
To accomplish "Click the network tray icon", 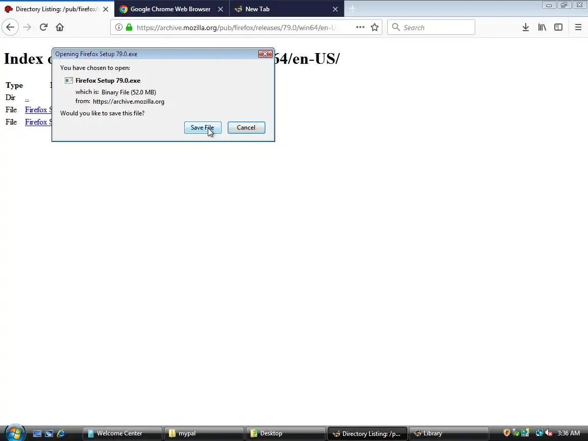I will pyautogui.click(x=539, y=433).
